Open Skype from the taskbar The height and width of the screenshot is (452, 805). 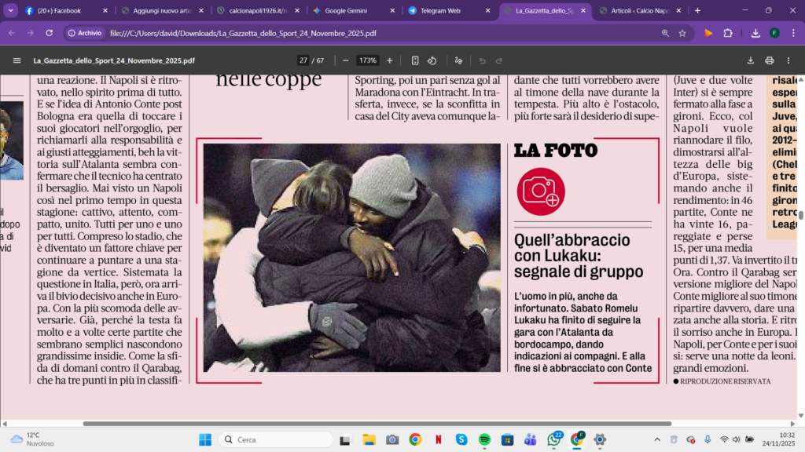click(461, 439)
